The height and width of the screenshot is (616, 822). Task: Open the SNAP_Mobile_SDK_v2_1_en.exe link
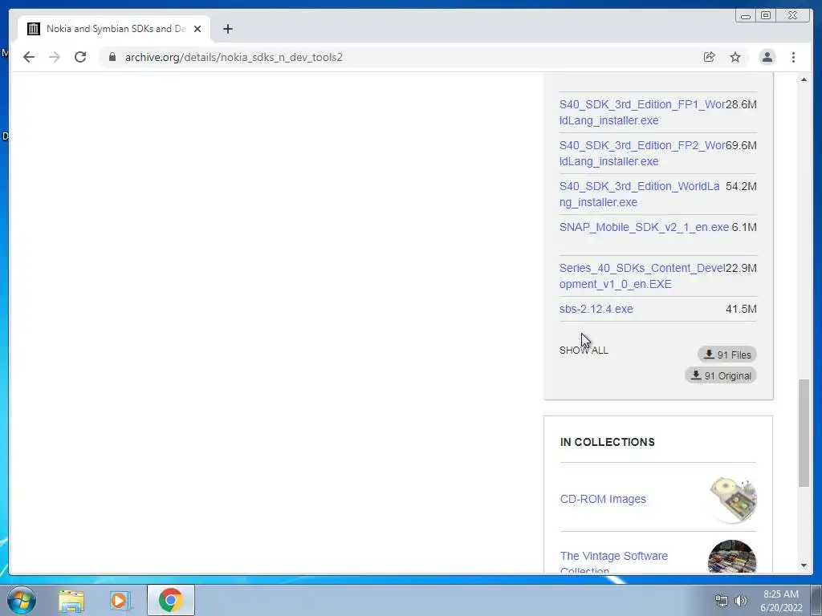644,227
